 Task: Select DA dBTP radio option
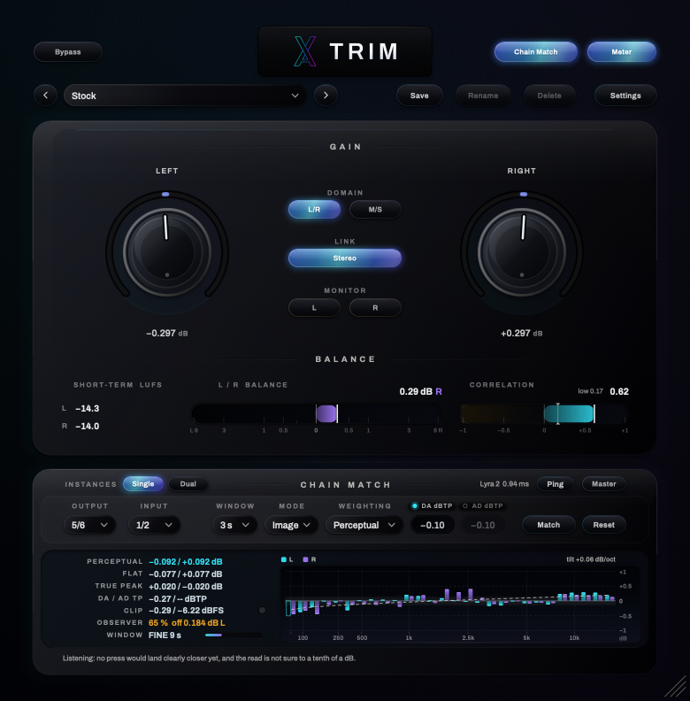[432, 505]
